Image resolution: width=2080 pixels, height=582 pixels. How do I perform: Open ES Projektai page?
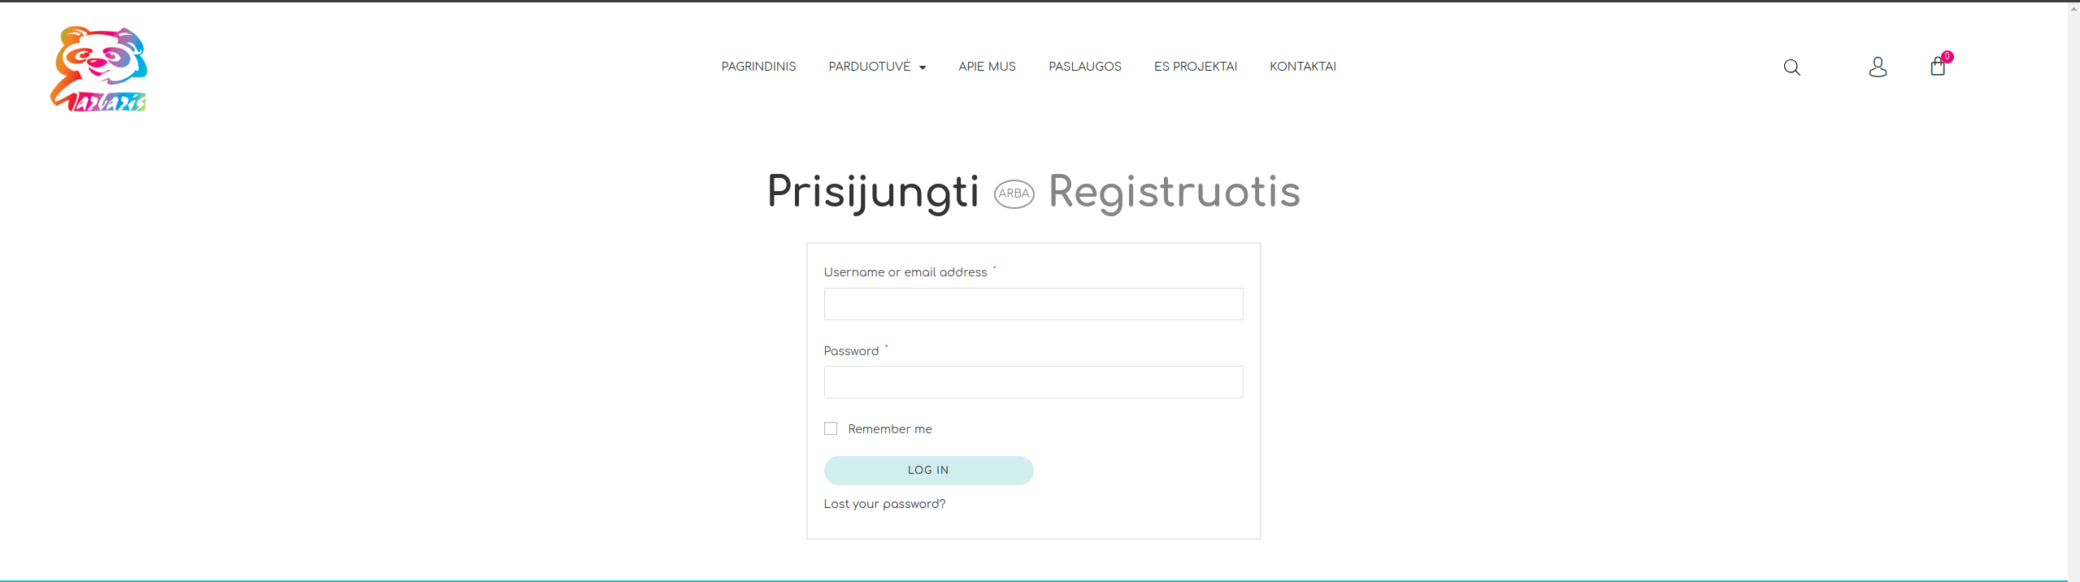click(1195, 67)
